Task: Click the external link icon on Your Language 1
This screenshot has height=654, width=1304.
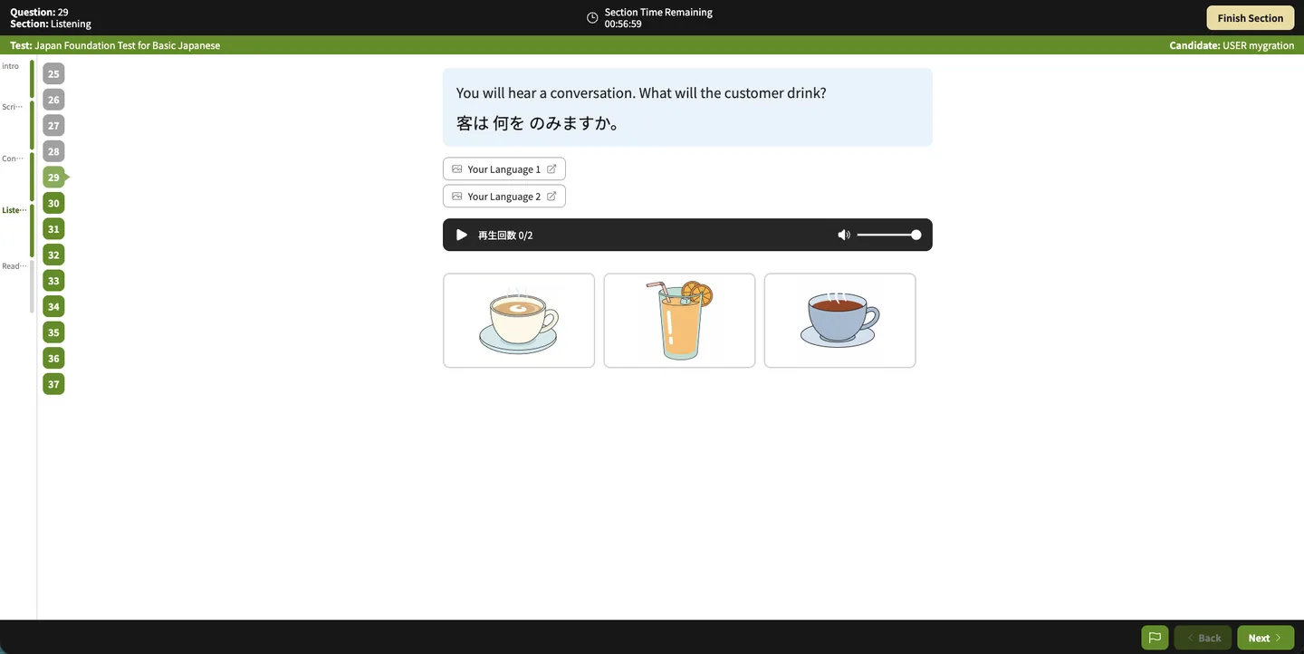Action: pos(551,169)
